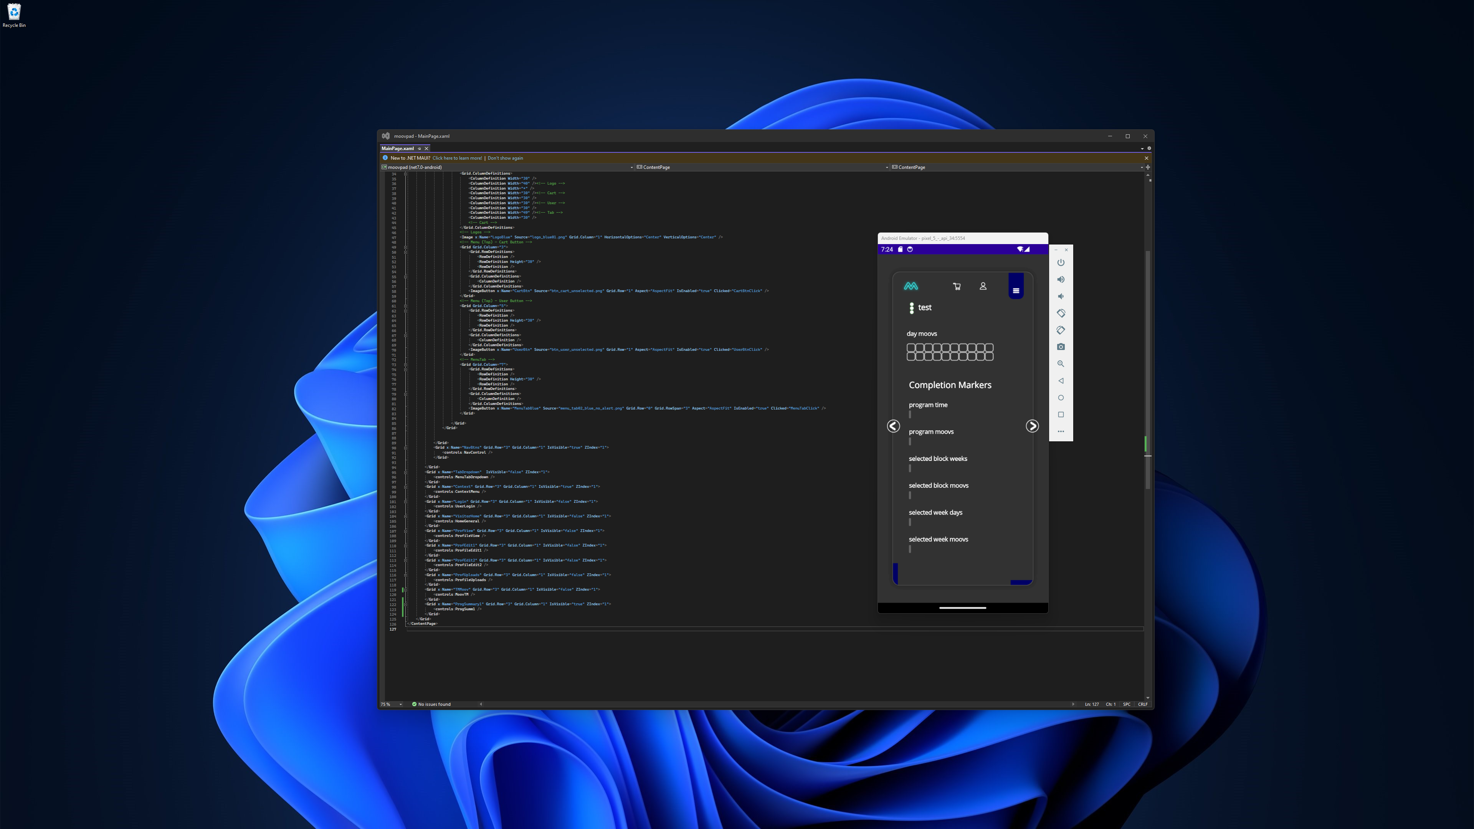Minimize the emulator toolbar panel
The image size is (1474, 829).
1056,250
